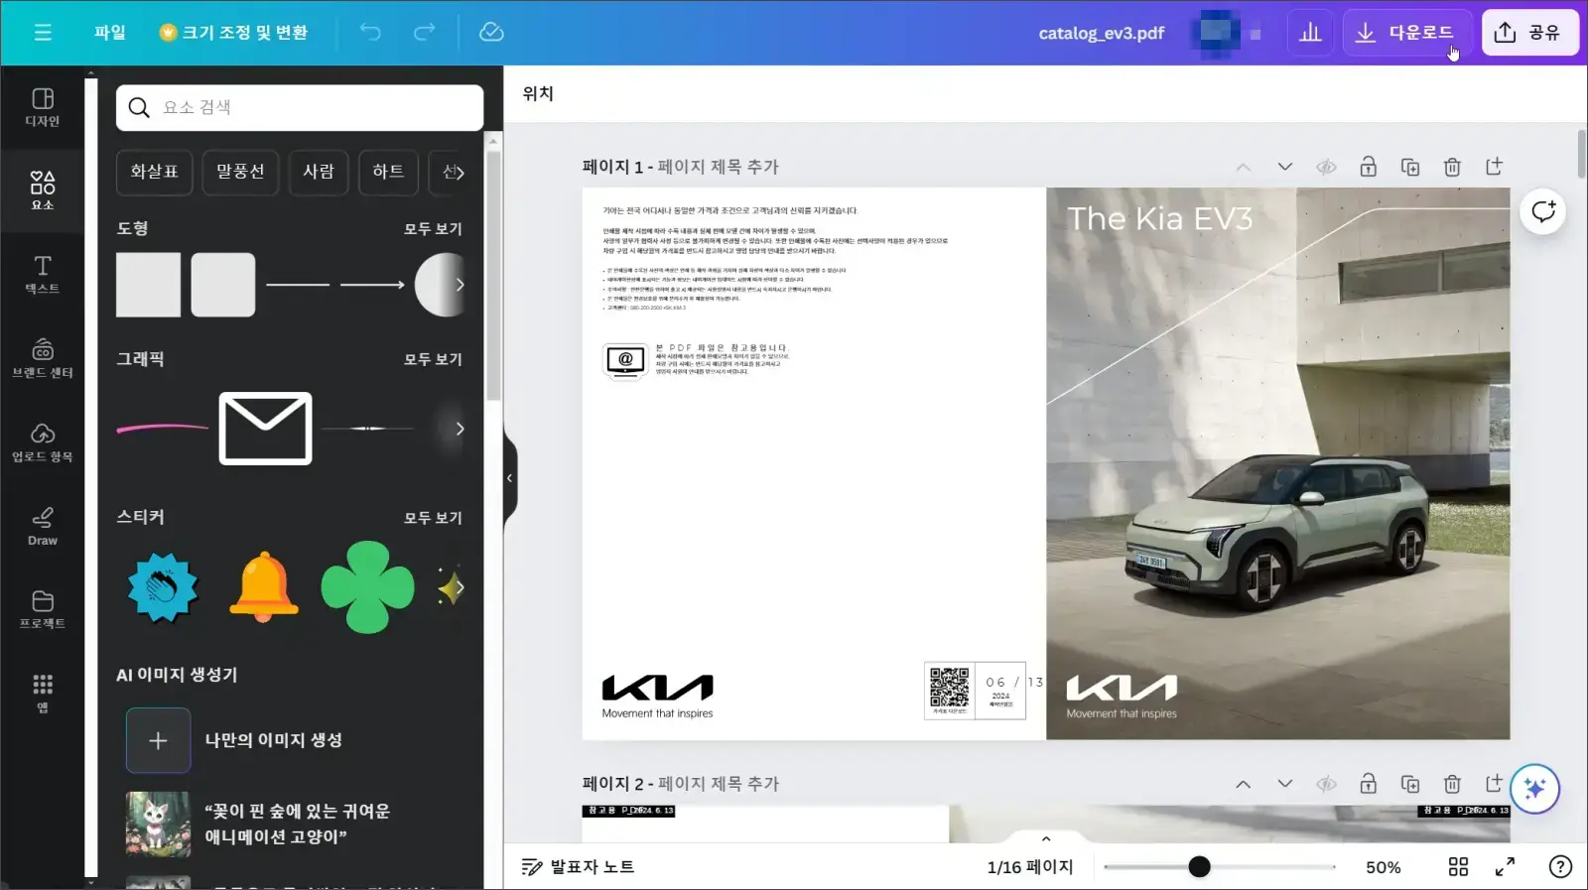Lock page 2 with padlock icon
Image resolution: width=1588 pixels, height=890 pixels.
coord(1369,784)
